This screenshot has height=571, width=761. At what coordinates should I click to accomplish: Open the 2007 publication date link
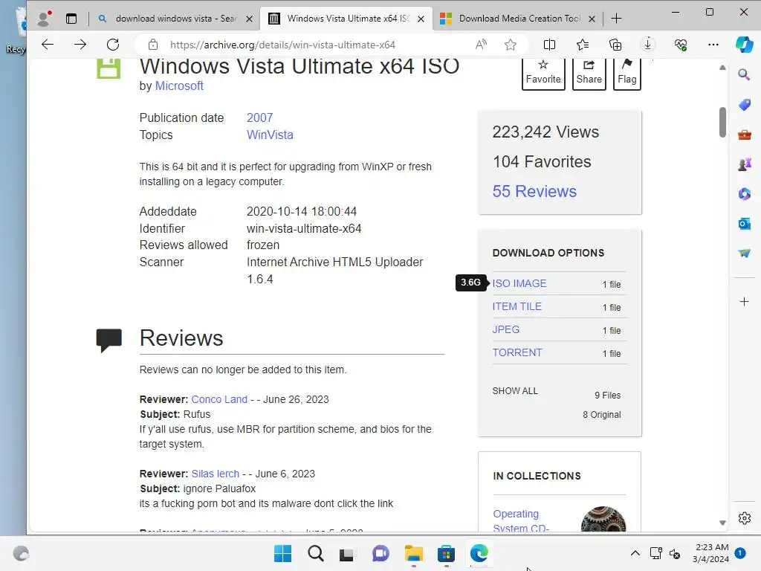pos(259,117)
